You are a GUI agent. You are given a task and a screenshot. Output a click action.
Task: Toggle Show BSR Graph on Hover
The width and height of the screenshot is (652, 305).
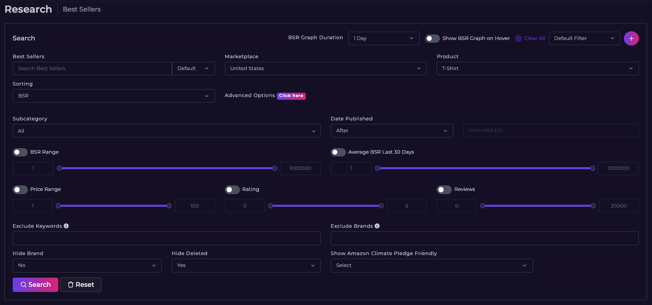pyautogui.click(x=432, y=38)
